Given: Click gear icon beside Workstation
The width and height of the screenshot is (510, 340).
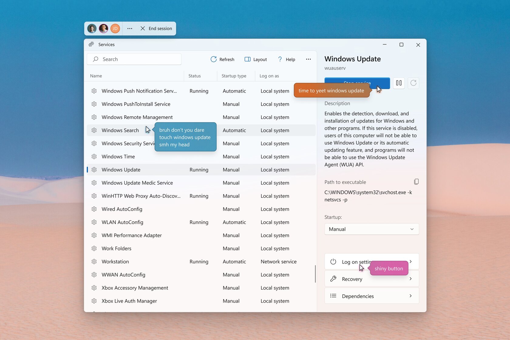Looking at the screenshot, I should click(94, 262).
